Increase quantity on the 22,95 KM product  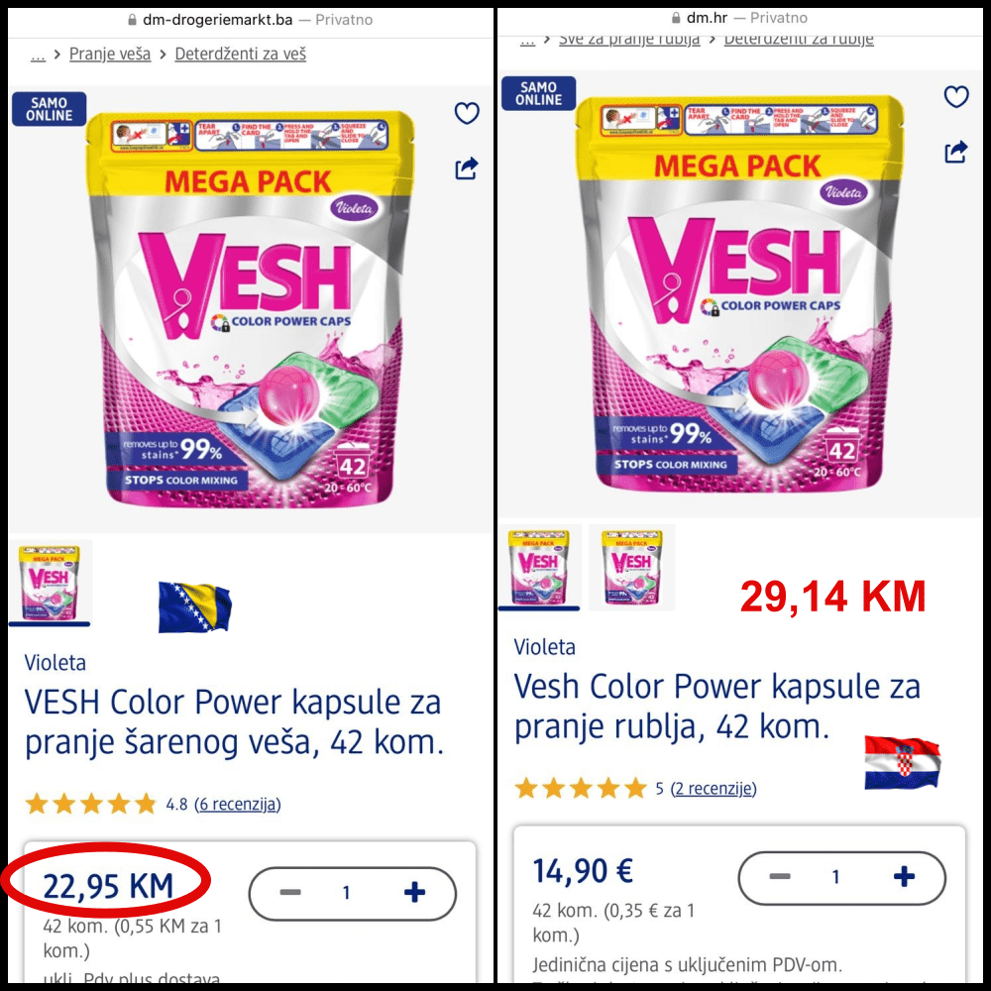(x=414, y=892)
